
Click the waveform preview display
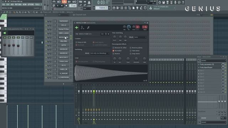click(111, 73)
